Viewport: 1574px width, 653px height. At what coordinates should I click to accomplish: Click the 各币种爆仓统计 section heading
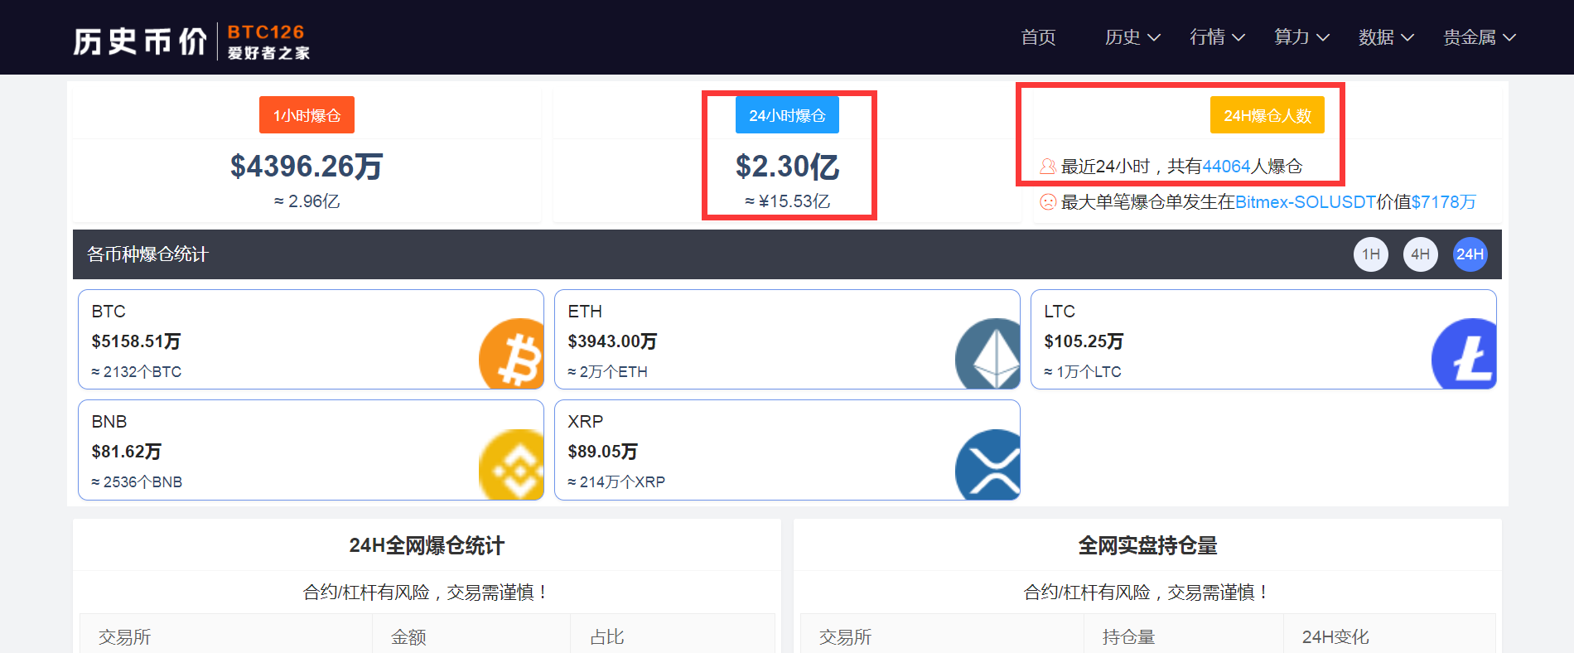pos(147,254)
